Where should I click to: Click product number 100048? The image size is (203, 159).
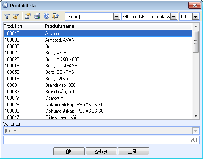[12, 33]
